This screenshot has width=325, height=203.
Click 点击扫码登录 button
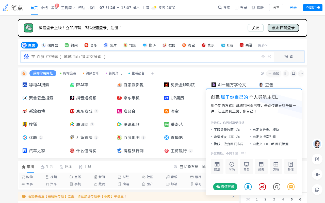[x=283, y=28]
